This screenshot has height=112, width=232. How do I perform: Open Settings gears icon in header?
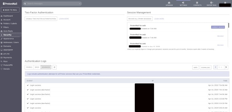click(x=183, y=3)
